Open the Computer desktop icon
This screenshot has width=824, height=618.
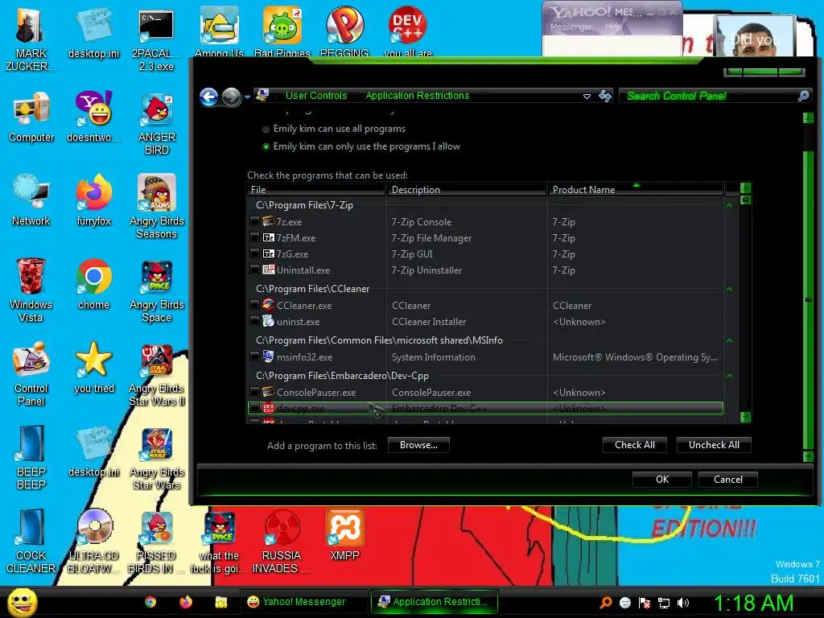click(31, 117)
